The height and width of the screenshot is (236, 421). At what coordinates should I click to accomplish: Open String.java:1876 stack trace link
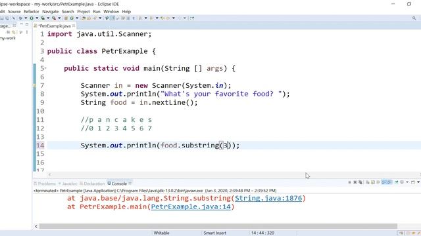(268, 198)
